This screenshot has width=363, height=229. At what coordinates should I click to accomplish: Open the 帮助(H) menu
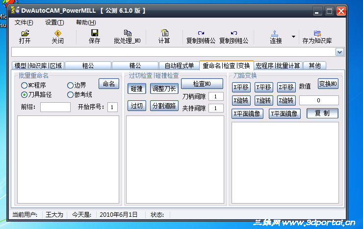coord(86,23)
